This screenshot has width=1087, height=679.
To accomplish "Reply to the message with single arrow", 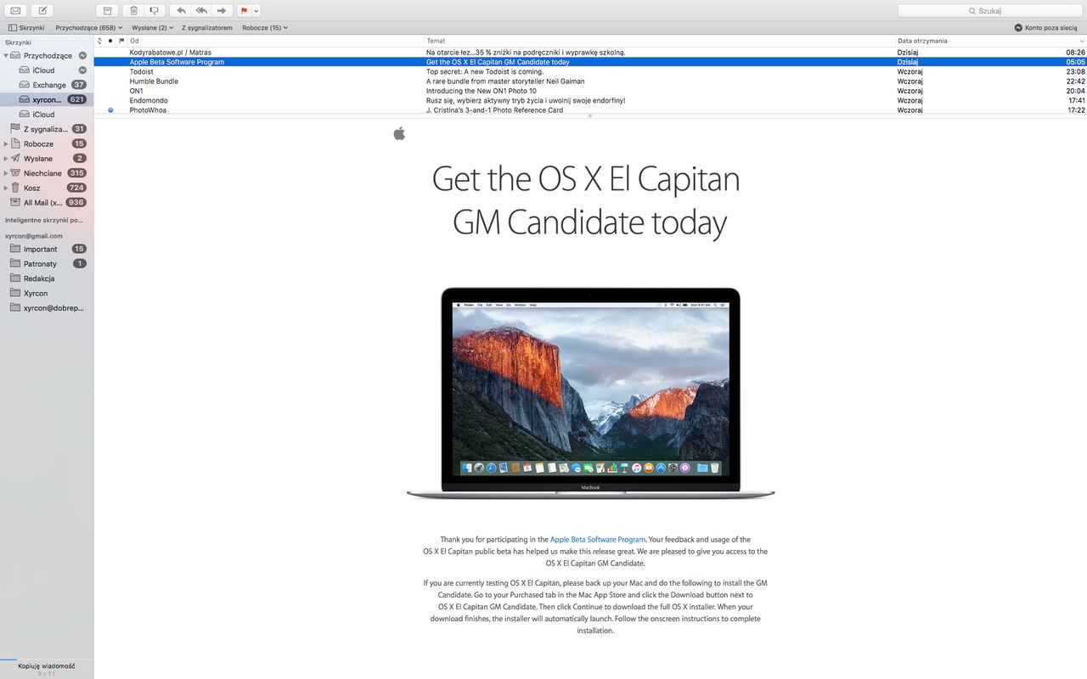I will pos(180,10).
